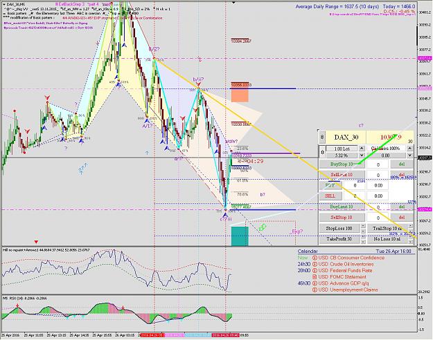Click the BuyStop order count field

pos(378,164)
